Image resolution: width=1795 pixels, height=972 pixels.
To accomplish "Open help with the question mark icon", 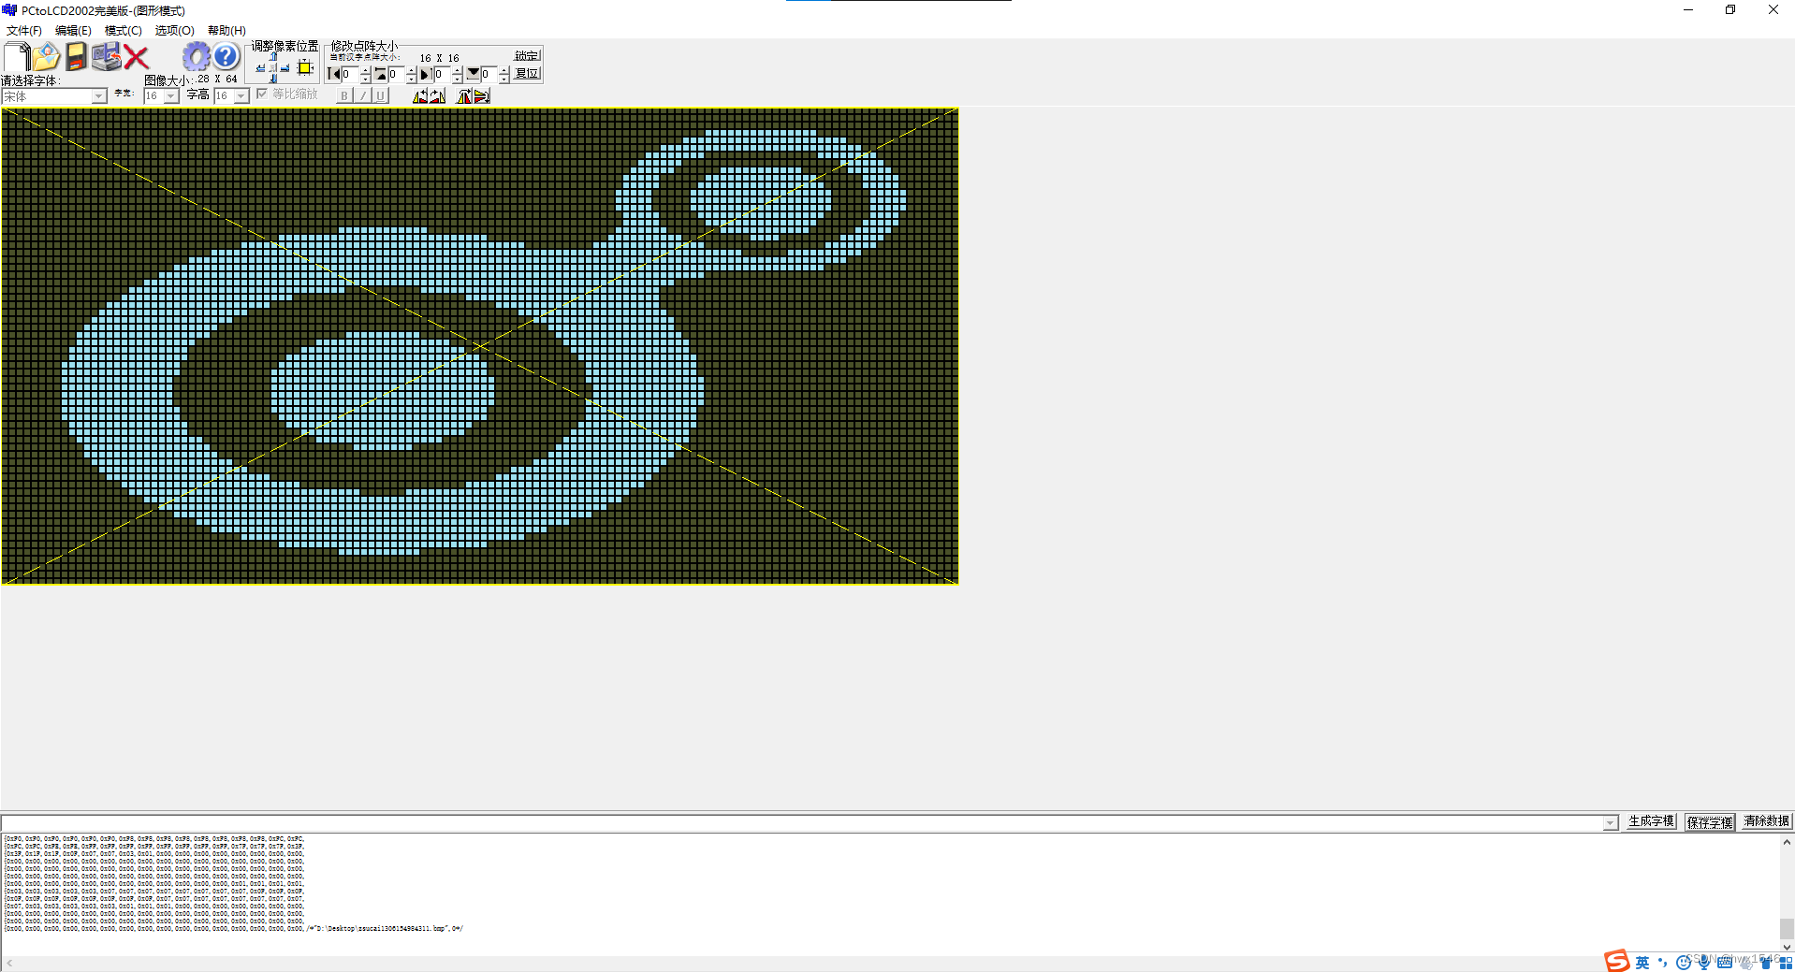I will (226, 57).
